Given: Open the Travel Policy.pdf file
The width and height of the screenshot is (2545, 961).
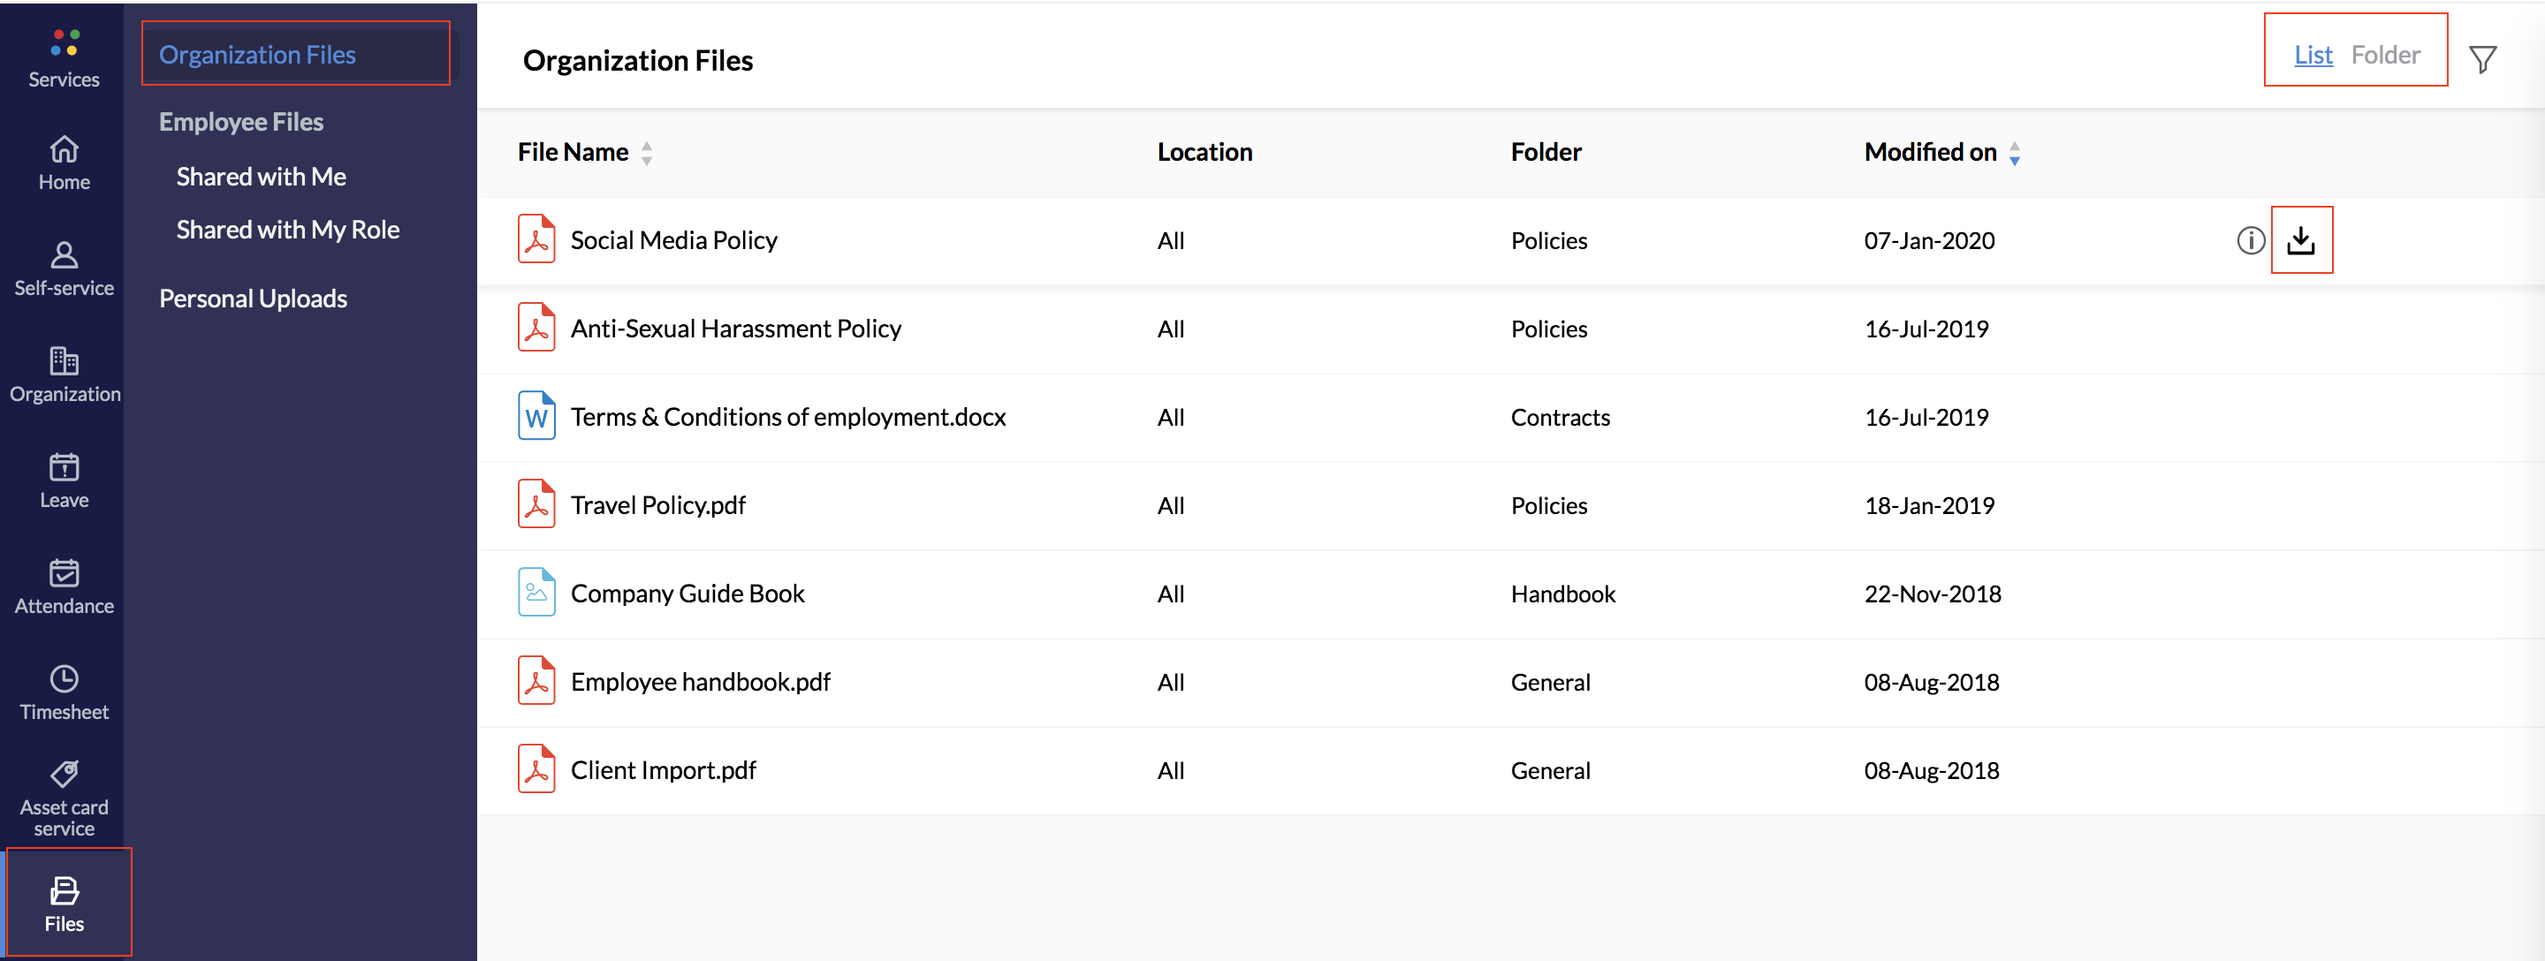Looking at the screenshot, I should [x=658, y=506].
